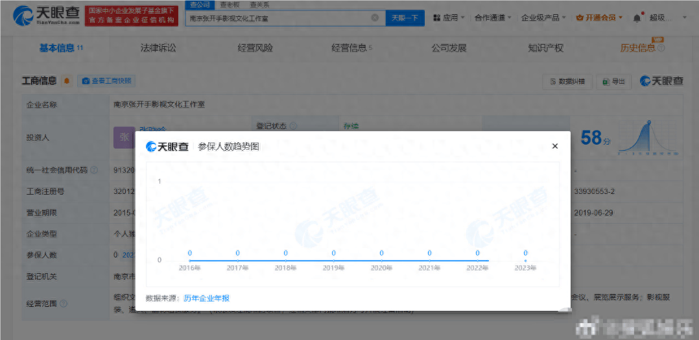
Task: Clear the search box with X icon
Action: pyautogui.click(x=375, y=18)
